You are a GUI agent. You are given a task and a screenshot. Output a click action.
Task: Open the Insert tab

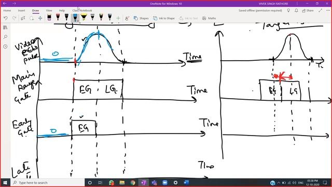pos(21,10)
